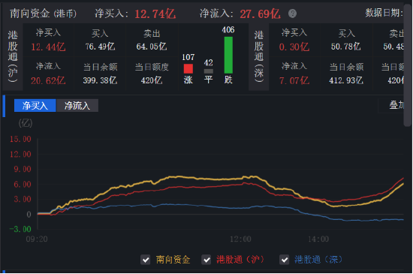
Task: Click the 12.44亿 net buy value
Action: point(48,47)
